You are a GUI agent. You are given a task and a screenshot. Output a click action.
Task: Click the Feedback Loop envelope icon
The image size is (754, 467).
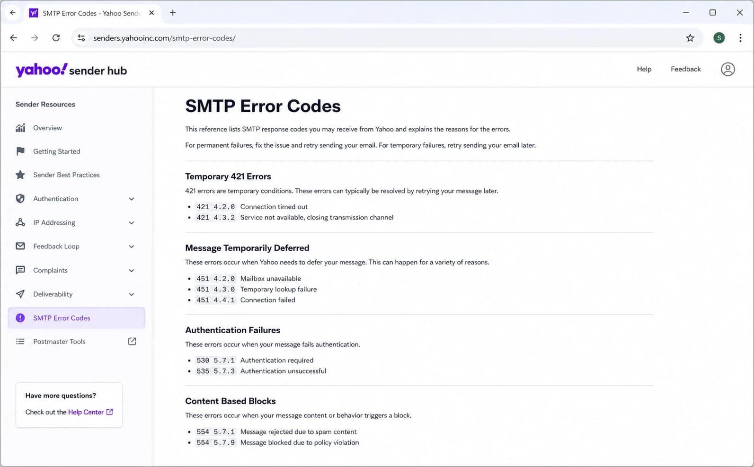pos(20,246)
